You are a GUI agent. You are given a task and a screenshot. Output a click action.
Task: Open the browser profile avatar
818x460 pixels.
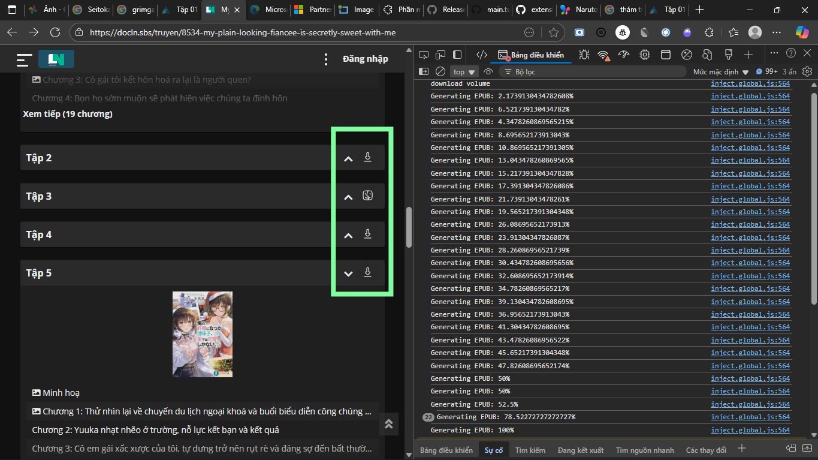pyautogui.click(x=755, y=32)
